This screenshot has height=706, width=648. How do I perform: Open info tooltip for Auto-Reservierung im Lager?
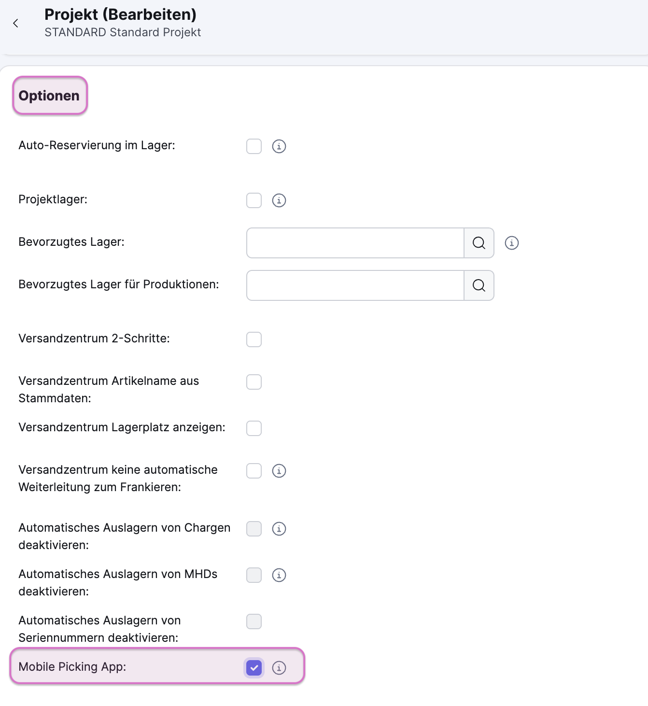[279, 146]
